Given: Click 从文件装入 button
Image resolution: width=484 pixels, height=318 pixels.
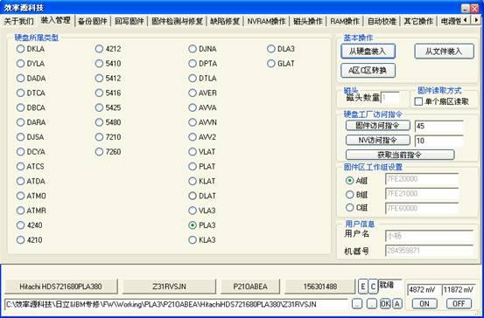Looking at the screenshot, I should tap(444, 52).
